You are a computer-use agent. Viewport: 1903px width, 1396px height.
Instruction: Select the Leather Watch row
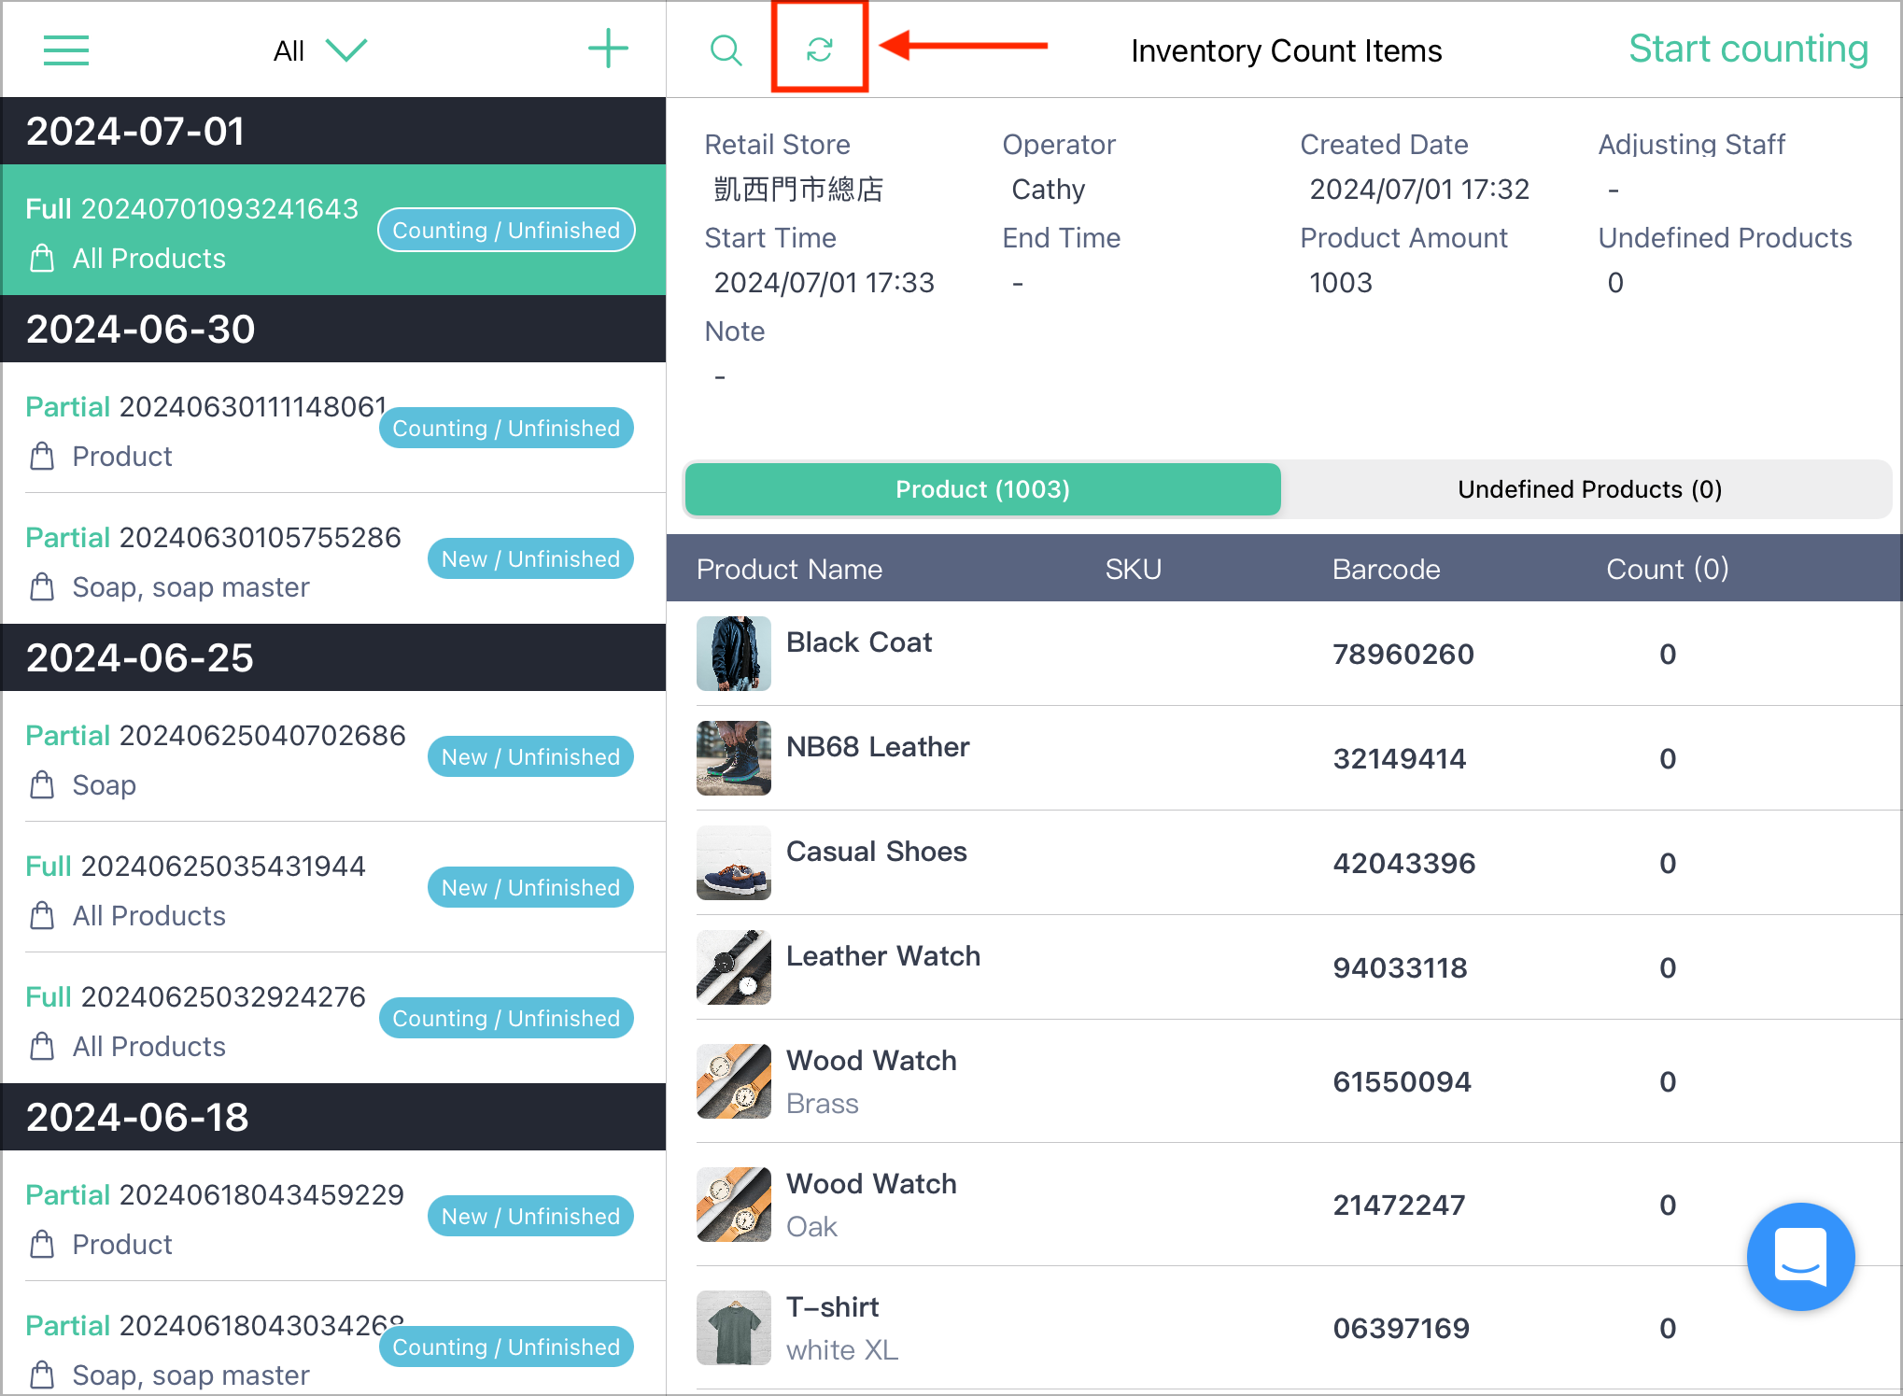(1284, 967)
